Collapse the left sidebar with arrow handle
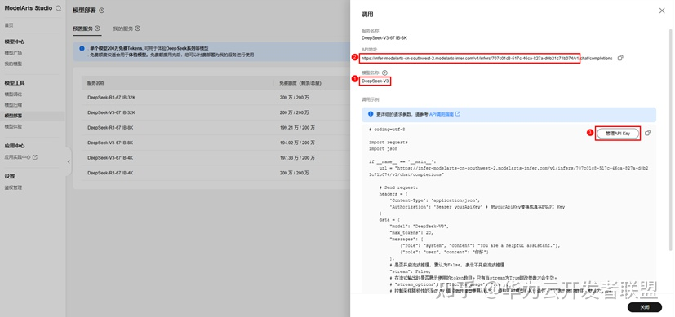Image resolution: width=675 pixels, height=317 pixels. pos(69,161)
